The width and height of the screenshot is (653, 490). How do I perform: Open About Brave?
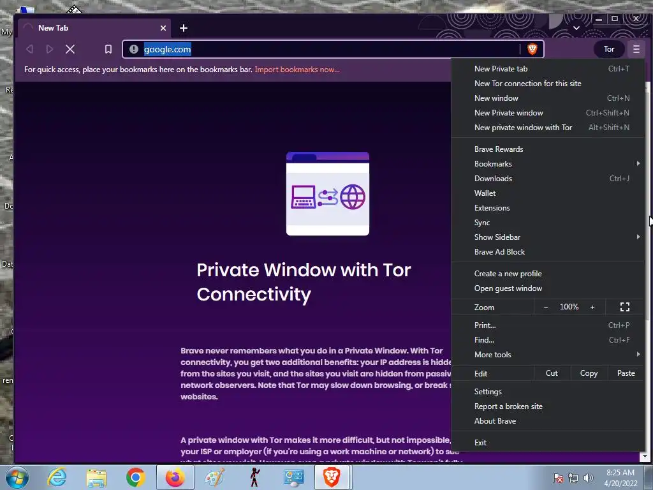548,421
